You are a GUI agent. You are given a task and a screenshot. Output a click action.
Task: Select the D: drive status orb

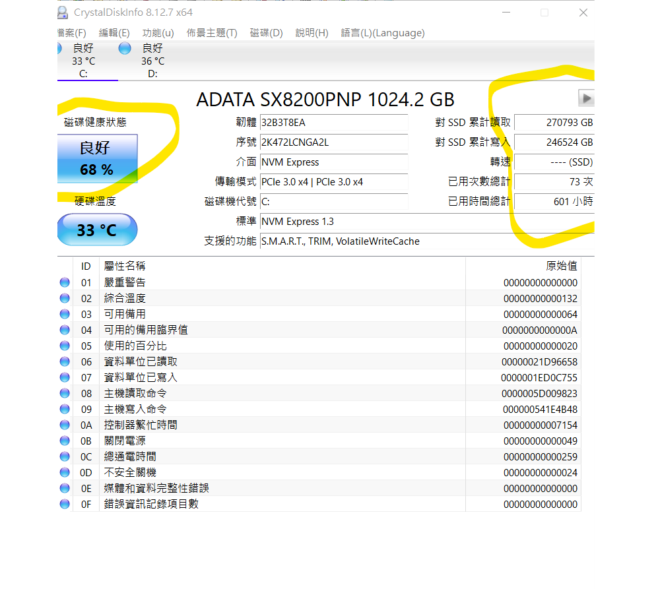point(125,48)
